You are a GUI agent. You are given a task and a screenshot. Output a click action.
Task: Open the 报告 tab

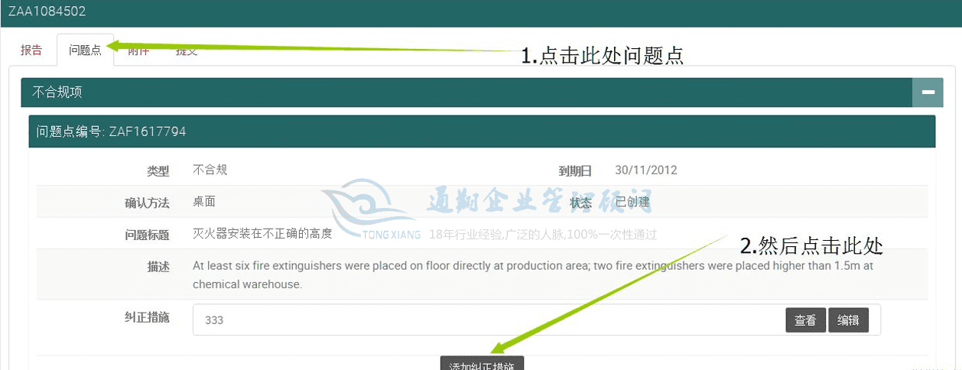pos(31,50)
